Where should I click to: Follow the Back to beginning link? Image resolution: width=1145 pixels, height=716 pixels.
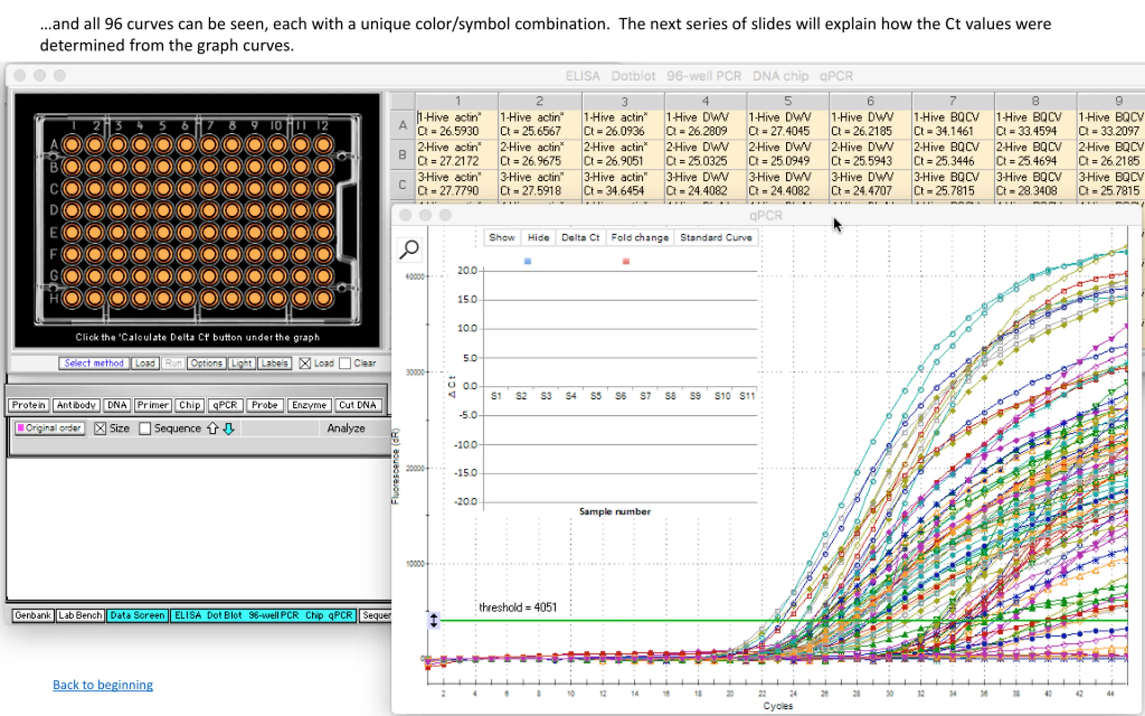point(103,685)
